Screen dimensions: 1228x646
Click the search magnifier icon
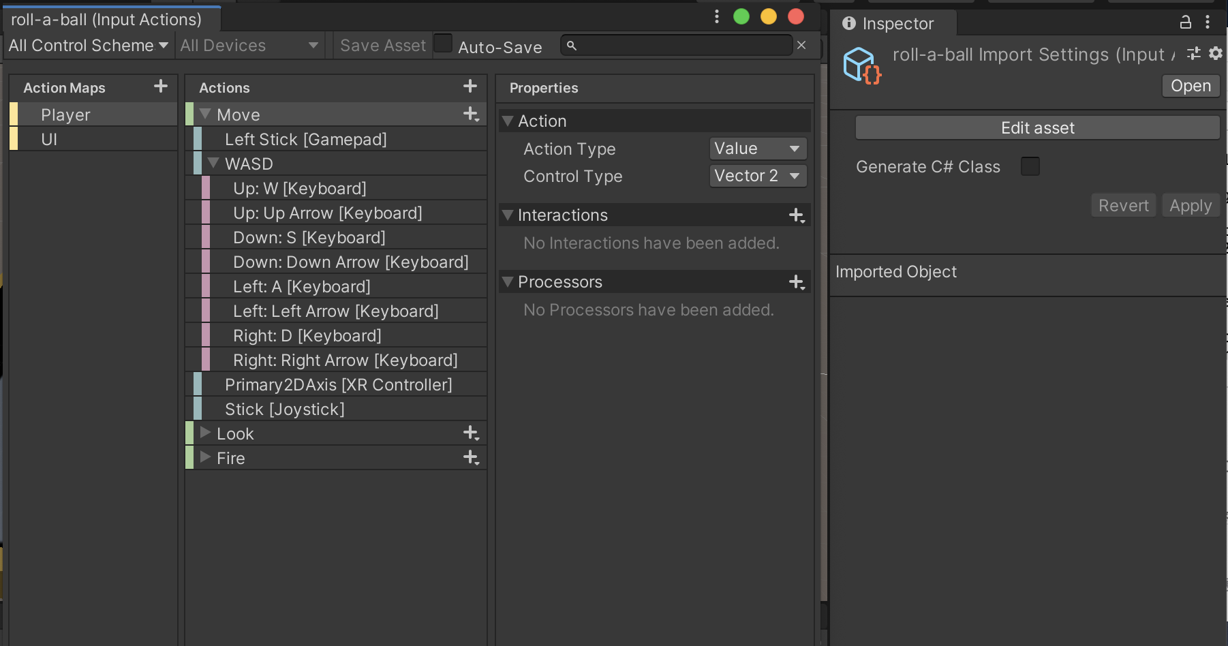click(572, 46)
